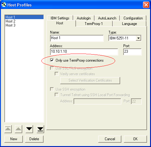Switch to the Autologin tab
151x147 pixels.
pyautogui.click(x=84, y=18)
